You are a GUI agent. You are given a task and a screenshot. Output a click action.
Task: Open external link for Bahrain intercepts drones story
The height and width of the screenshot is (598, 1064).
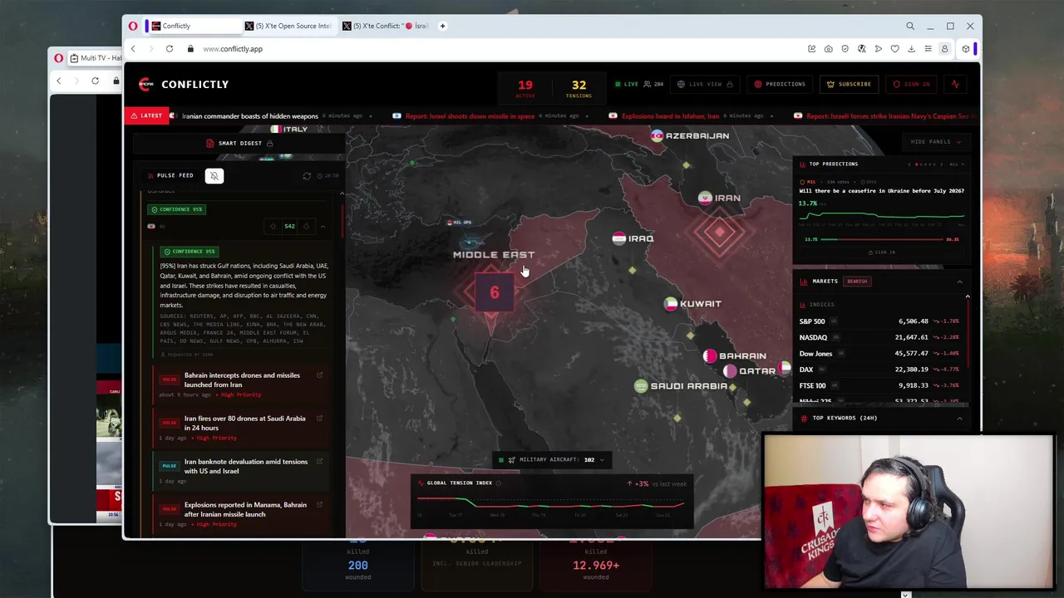319,375
